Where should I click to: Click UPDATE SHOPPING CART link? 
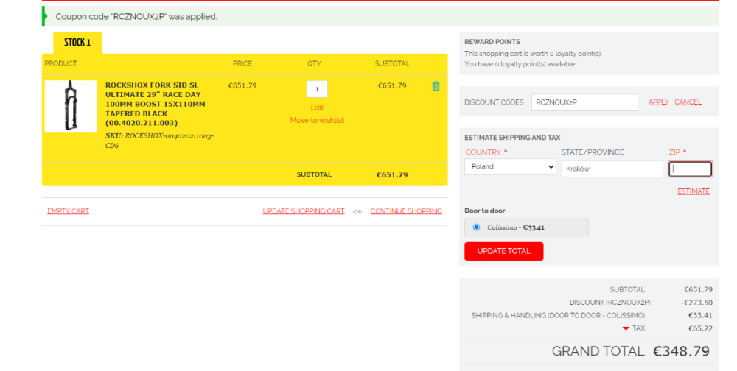pyautogui.click(x=304, y=211)
